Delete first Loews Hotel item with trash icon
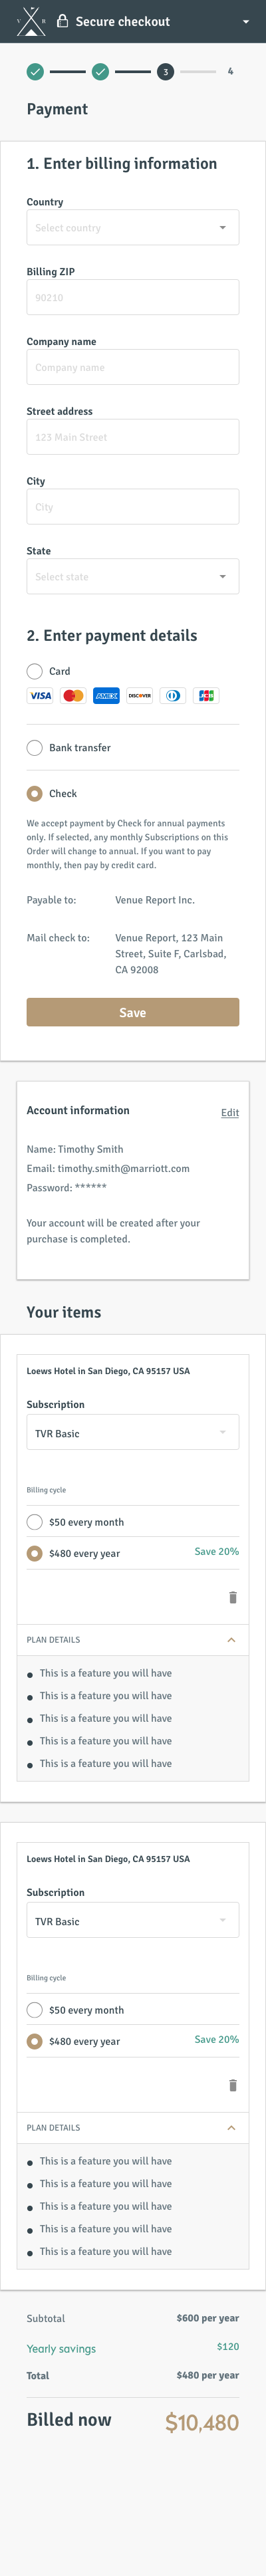266x2576 pixels. (x=233, y=1597)
